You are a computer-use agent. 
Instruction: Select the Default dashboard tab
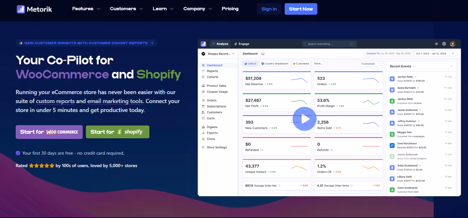click(x=250, y=64)
